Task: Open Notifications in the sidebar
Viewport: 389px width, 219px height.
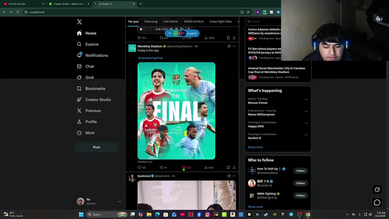Action: pos(93,55)
